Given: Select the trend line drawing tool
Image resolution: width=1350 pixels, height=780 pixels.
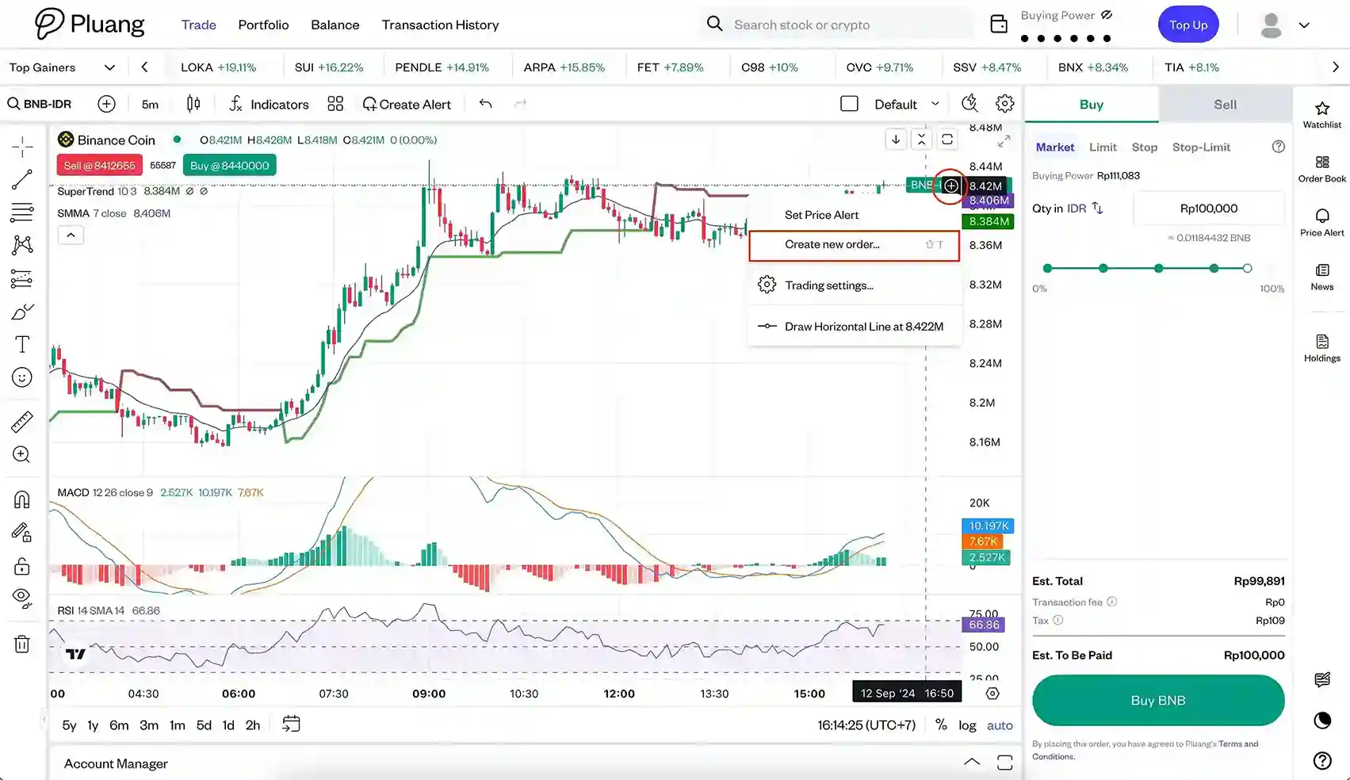Looking at the screenshot, I should click(22, 180).
